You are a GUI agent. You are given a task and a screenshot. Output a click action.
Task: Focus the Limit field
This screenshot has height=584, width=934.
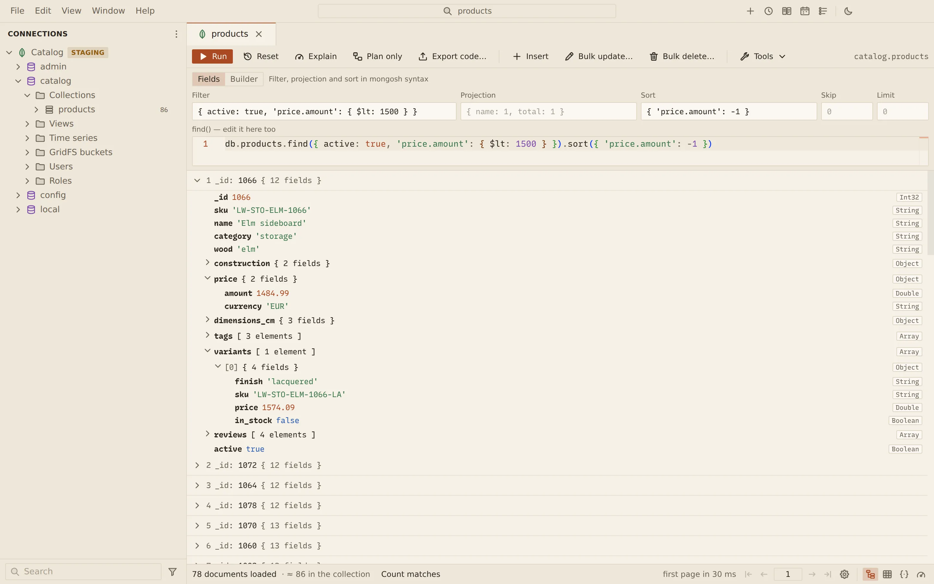tap(902, 112)
